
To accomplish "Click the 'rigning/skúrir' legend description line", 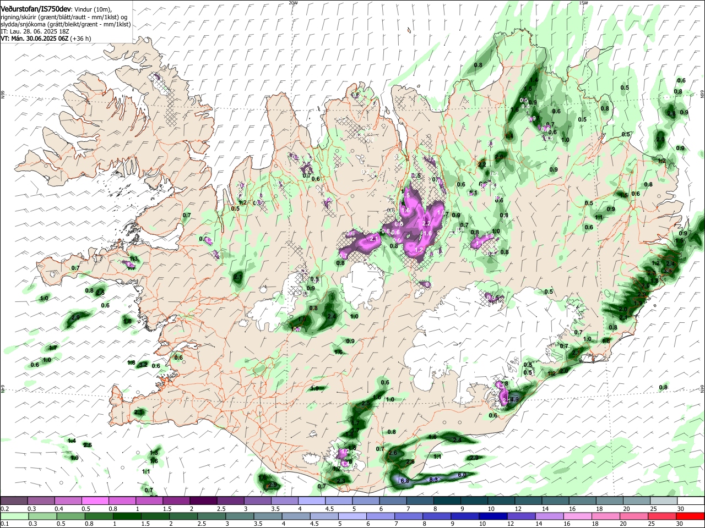I will tap(64, 17).
